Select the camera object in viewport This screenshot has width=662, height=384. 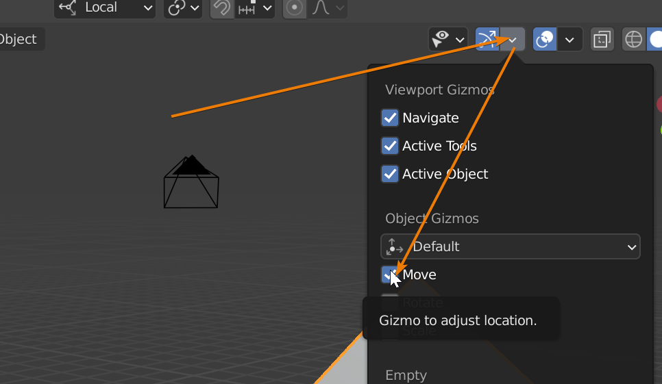191,183
